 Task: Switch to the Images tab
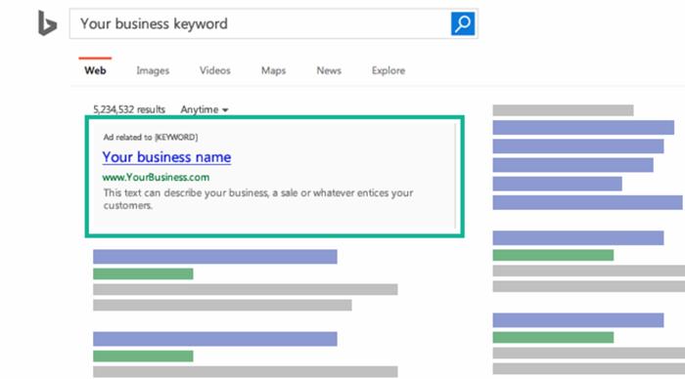coord(153,70)
